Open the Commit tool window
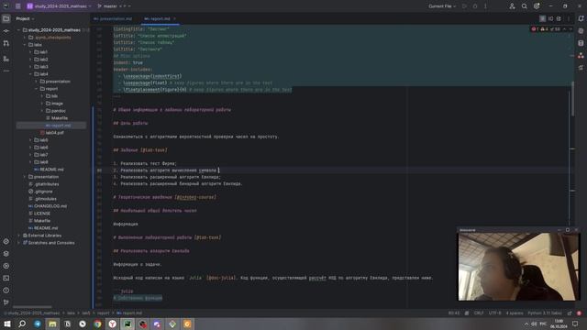The height and width of the screenshot is (330, 587). point(6,30)
